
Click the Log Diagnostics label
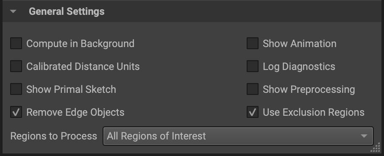pyautogui.click(x=299, y=67)
